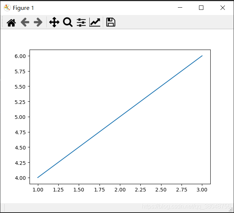Click the x-axis label 1.00
This screenshot has height=213, width=234.
(38, 190)
